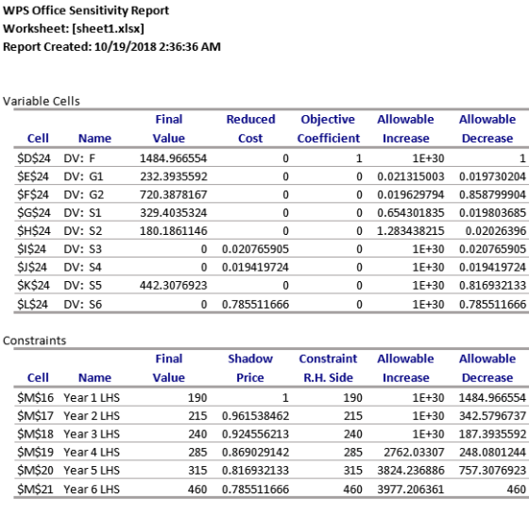Select allowable increase 1.283438215
Image resolution: width=529 pixels, height=516 pixels.
pos(411,231)
